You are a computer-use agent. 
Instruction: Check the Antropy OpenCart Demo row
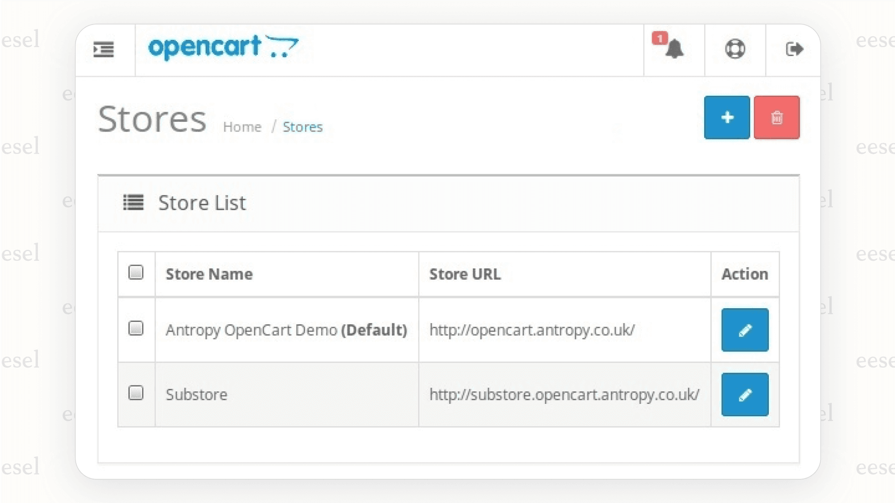(x=136, y=328)
